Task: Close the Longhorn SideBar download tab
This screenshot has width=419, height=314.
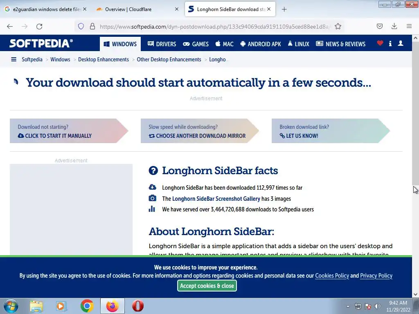Action: click(269, 9)
